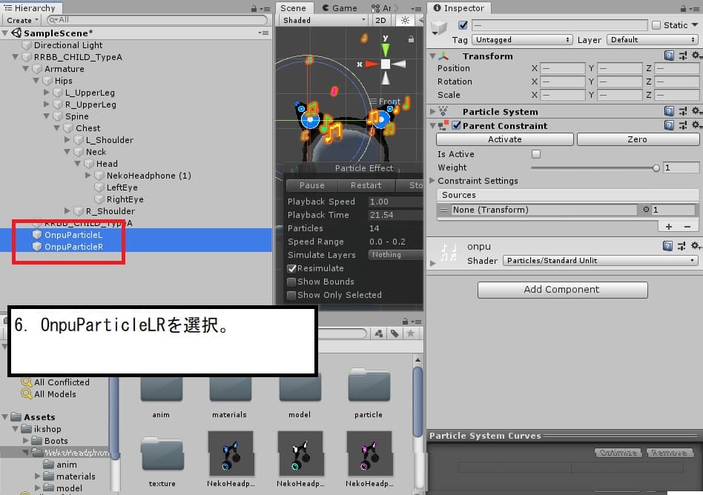Image resolution: width=703 pixels, height=495 pixels.
Task: Click the Zero button
Action: (638, 139)
